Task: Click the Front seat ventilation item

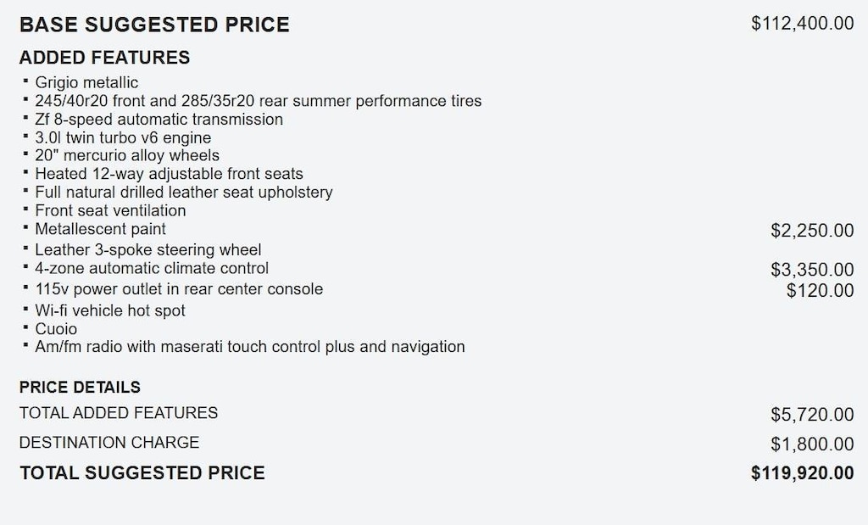Action: (x=110, y=210)
